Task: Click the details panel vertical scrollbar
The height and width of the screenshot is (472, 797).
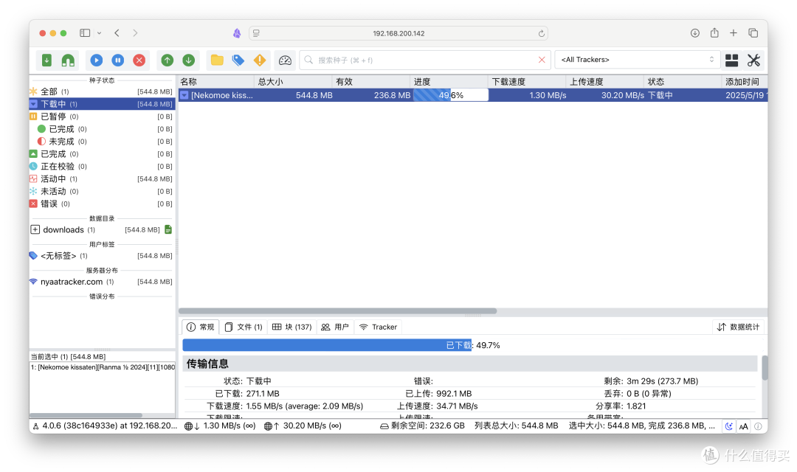Action: pyautogui.click(x=765, y=367)
